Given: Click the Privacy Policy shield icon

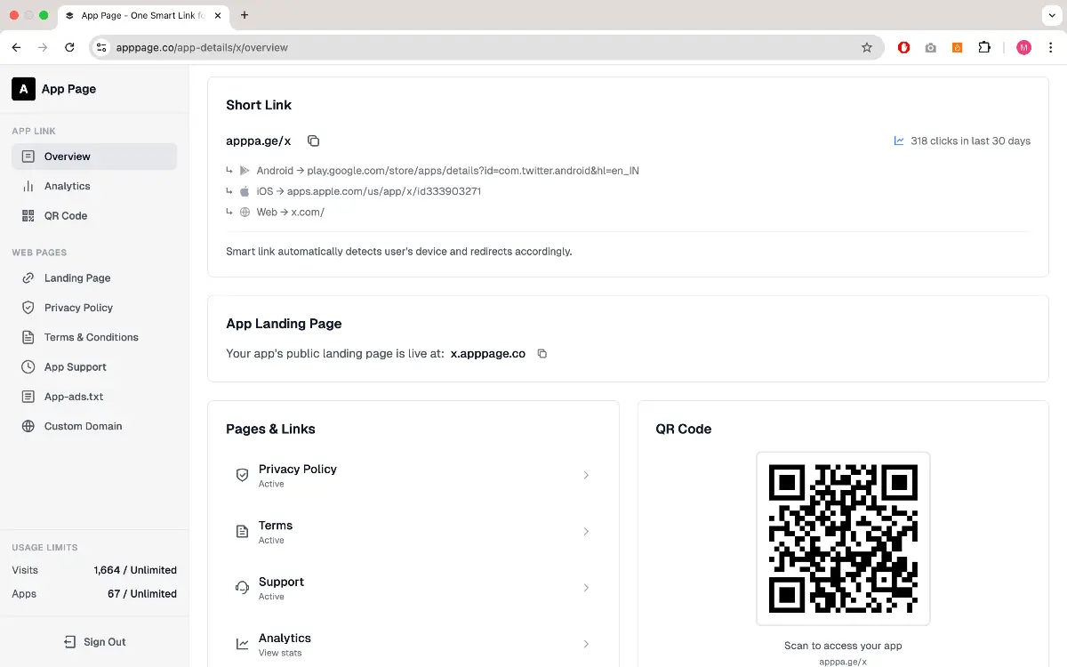Looking at the screenshot, I should pos(242,475).
